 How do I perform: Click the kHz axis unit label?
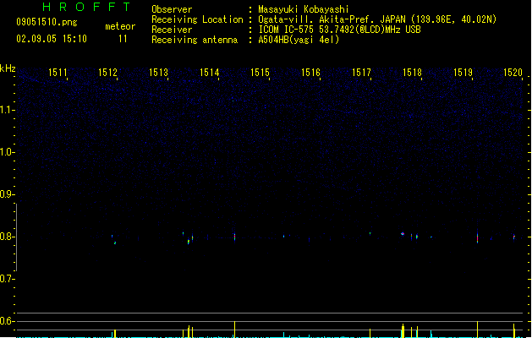tap(8, 68)
